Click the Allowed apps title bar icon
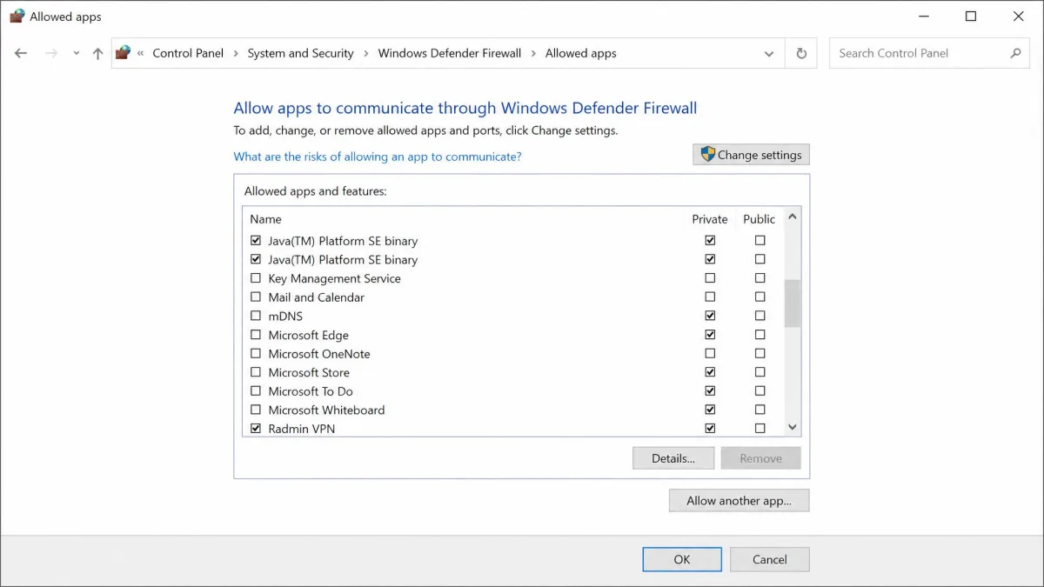 [17, 16]
